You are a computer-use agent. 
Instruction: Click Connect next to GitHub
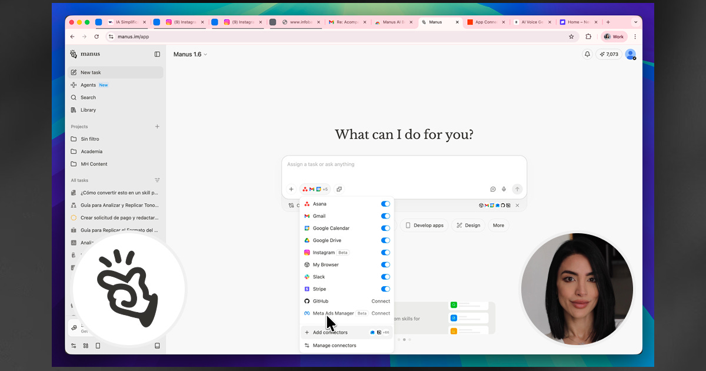[381, 301]
